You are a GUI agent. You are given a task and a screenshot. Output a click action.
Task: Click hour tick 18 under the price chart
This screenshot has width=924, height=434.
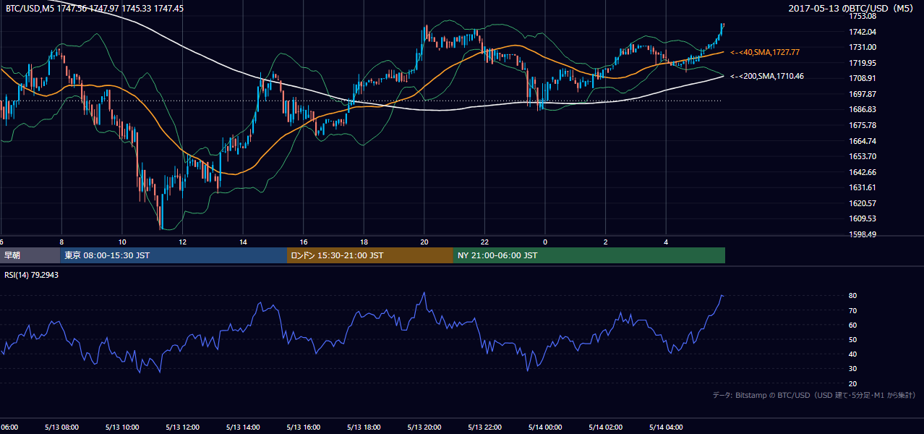pyautogui.click(x=364, y=242)
